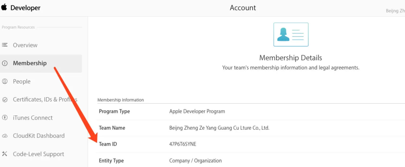Click the CloudKit Dashboard cloud icon

pyautogui.click(x=5, y=136)
